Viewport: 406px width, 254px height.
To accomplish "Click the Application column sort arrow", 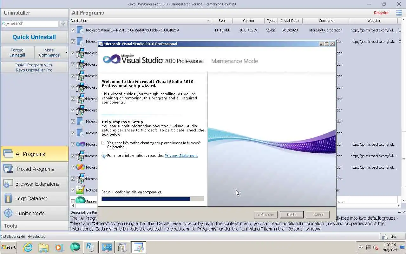I will tap(208, 21).
